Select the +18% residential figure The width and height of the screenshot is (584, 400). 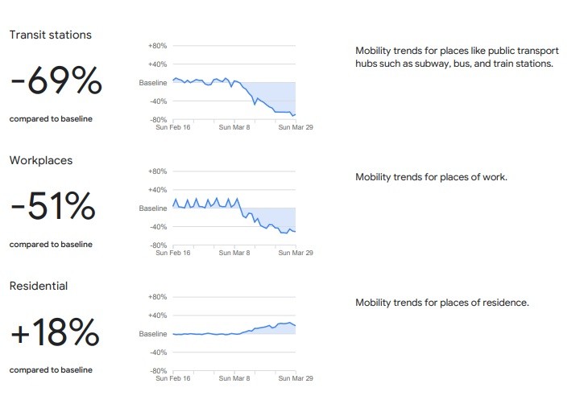pyautogui.click(x=55, y=332)
